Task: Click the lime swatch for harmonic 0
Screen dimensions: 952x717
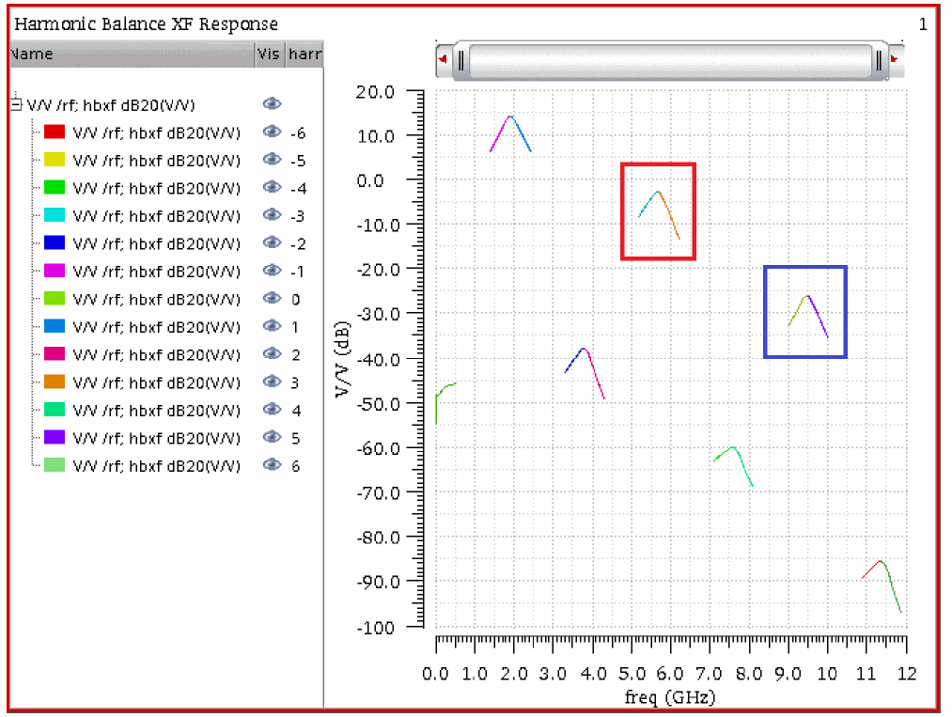Action: point(55,299)
